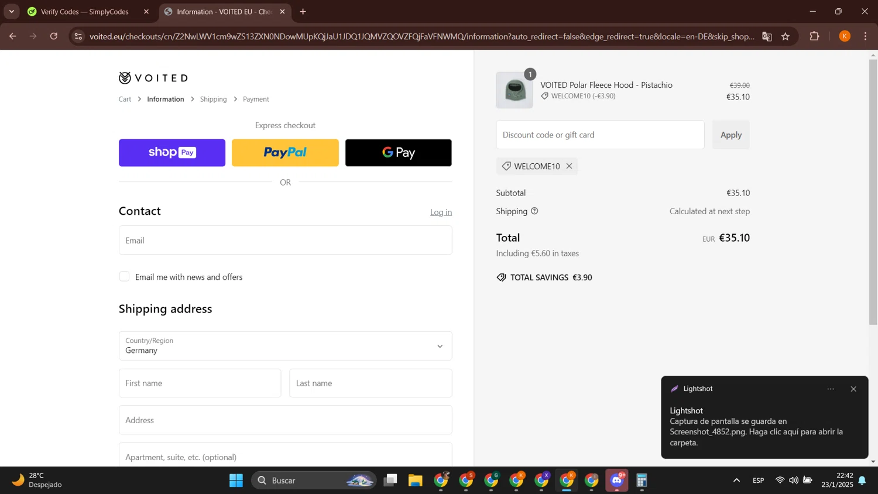The height and width of the screenshot is (494, 878).
Task: Open the clock and calendar flyout
Action: (x=837, y=481)
